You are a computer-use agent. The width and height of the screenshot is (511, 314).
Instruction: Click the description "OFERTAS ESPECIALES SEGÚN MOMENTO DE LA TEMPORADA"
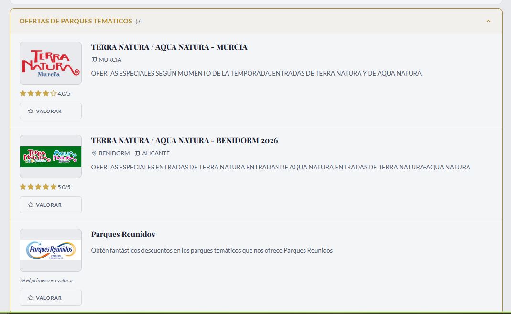pos(256,73)
